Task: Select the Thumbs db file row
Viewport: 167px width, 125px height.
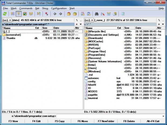Action: point(42,38)
